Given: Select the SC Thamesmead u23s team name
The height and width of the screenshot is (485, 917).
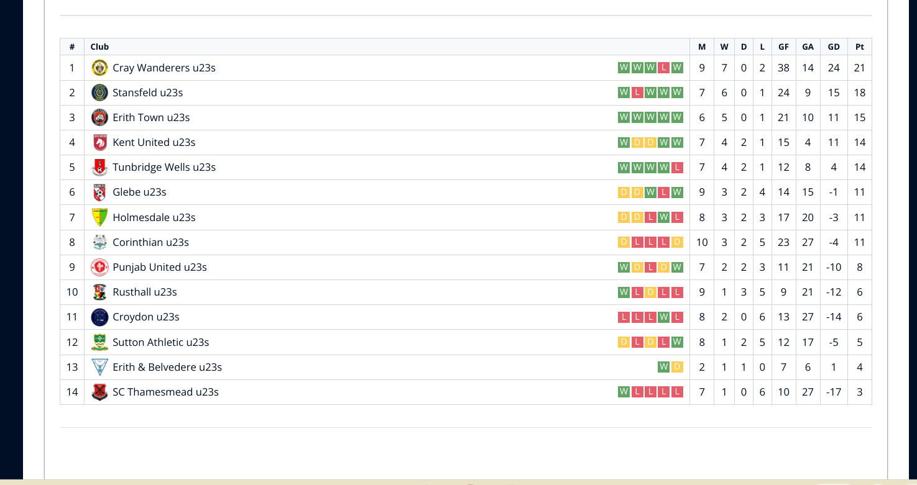Looking at the screenshot, I should tap(165, 392).
